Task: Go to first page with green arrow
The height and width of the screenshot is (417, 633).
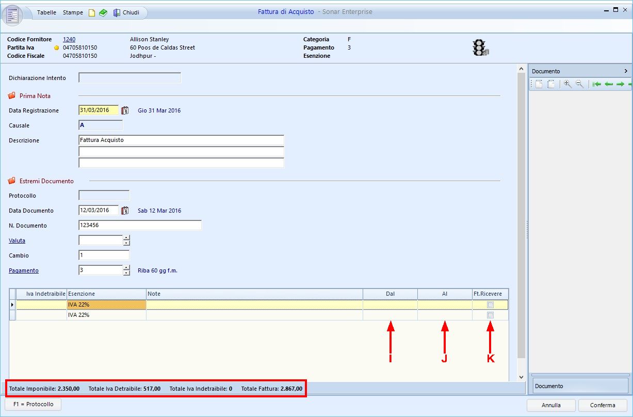Action: pyautogui.click(x=597, y=84)
